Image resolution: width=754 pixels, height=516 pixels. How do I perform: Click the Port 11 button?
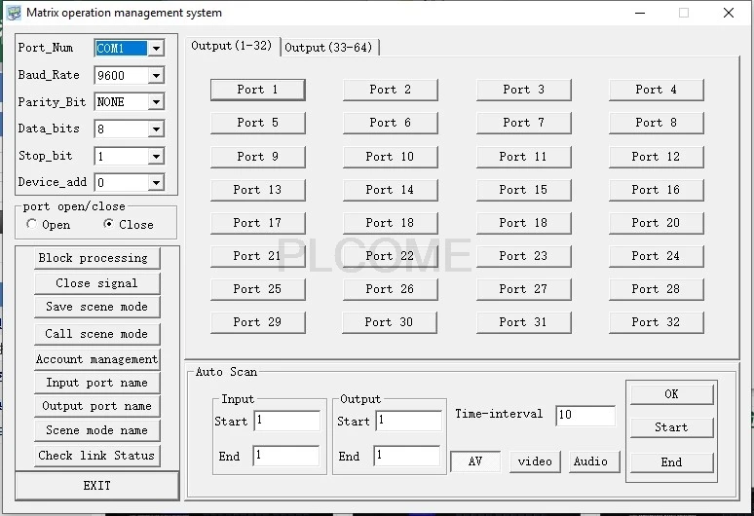click(524, 157)
